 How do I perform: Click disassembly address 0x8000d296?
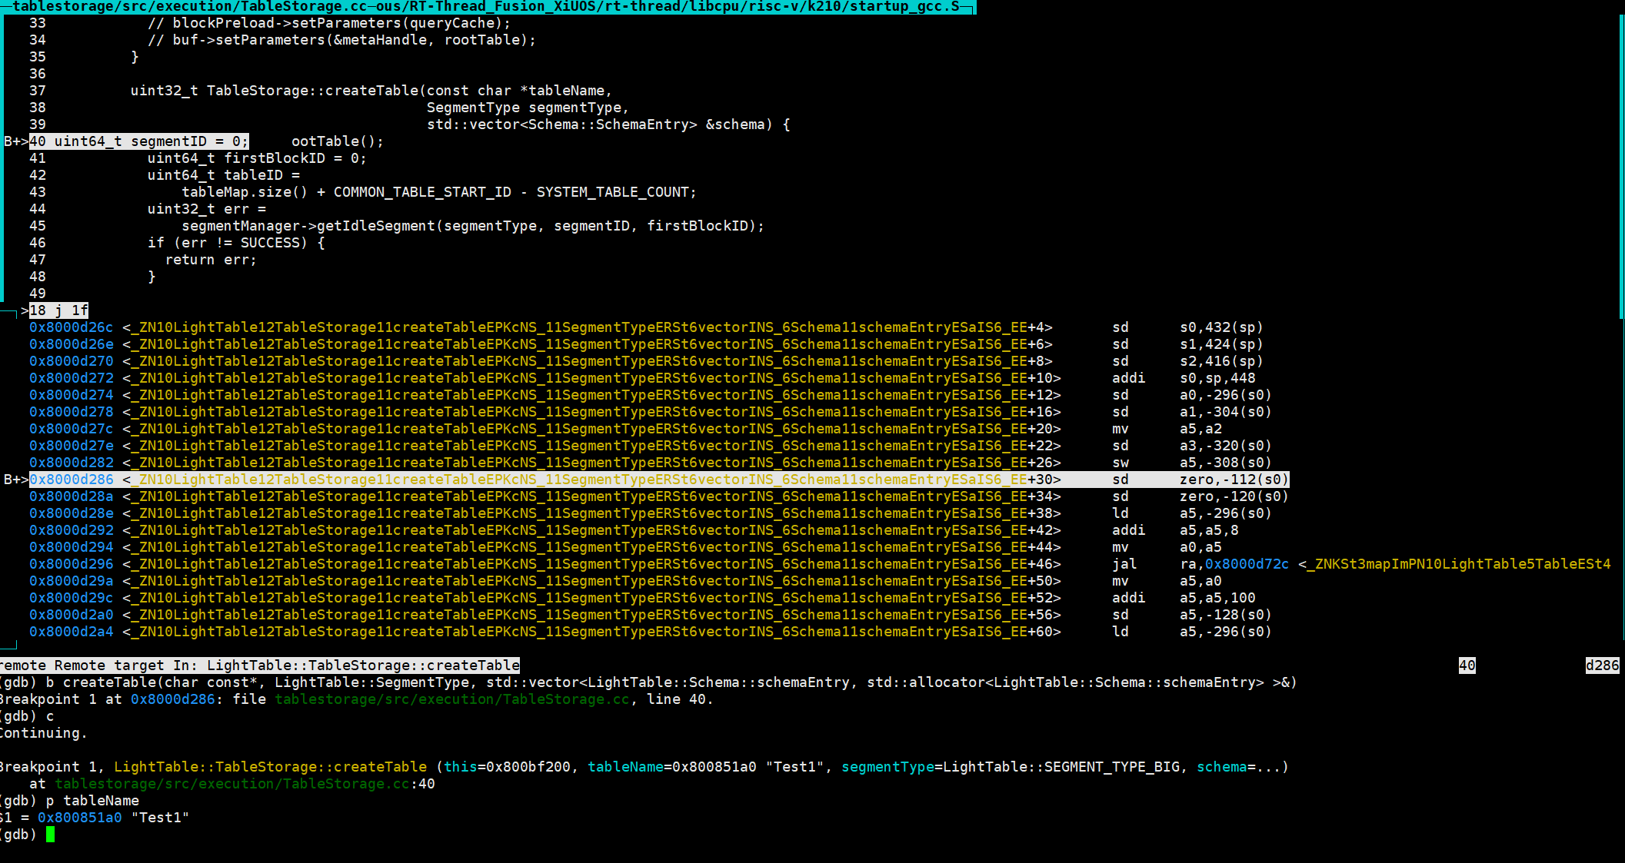pyautogui.click(x=72, y=564)
